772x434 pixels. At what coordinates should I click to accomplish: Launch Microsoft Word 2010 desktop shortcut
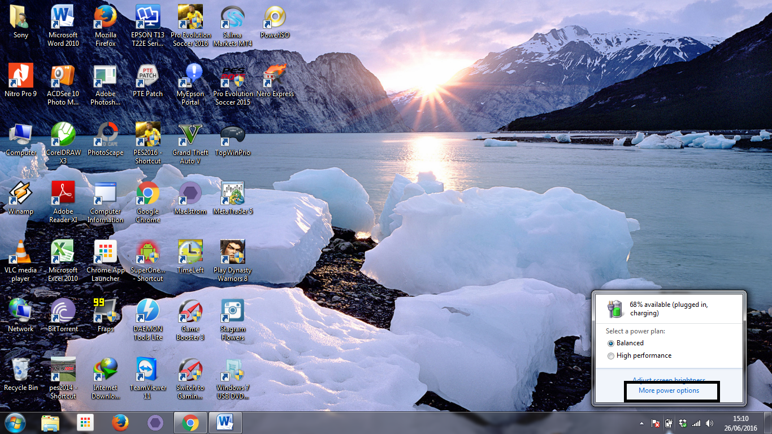click(x=63, y=26)
